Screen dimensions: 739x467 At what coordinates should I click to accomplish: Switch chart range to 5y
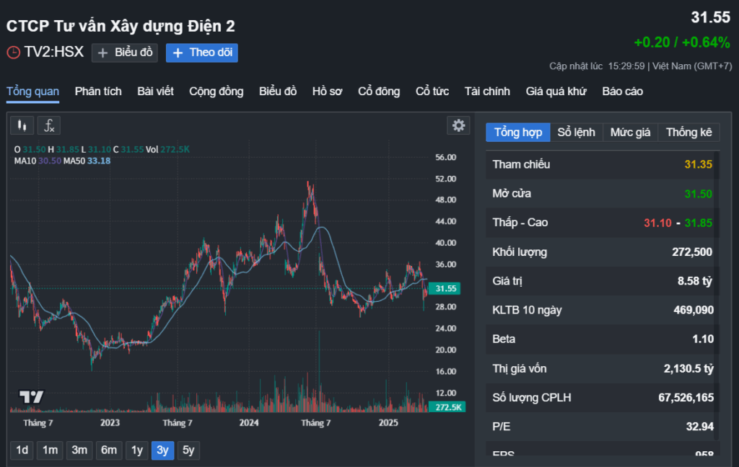(188, 450)
